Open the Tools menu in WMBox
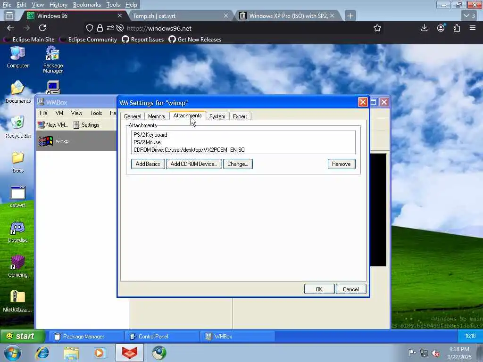The width and height of the screenshot is (483, 362). 96,113
